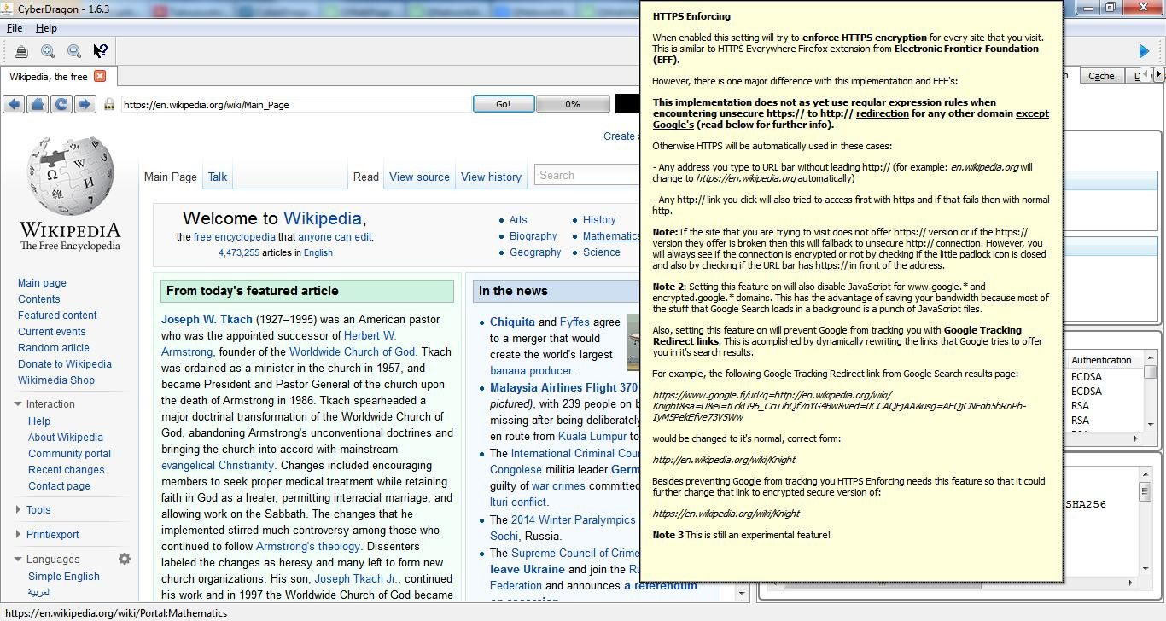The height and width of the screenshot is (621, 1166).
Task: Open the Recent changes link
Action: click(67, 469)
